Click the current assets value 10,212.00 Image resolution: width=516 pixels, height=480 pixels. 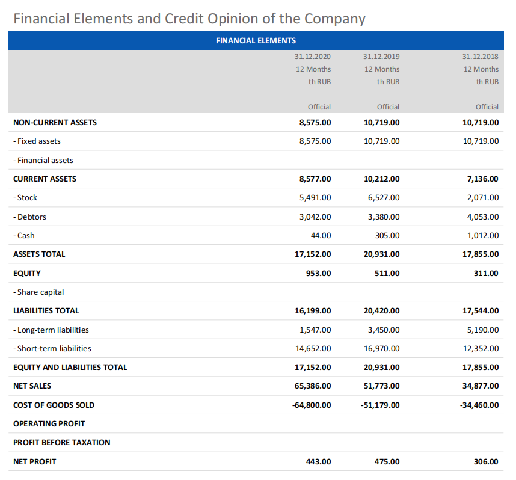click(x=381, y=179)
